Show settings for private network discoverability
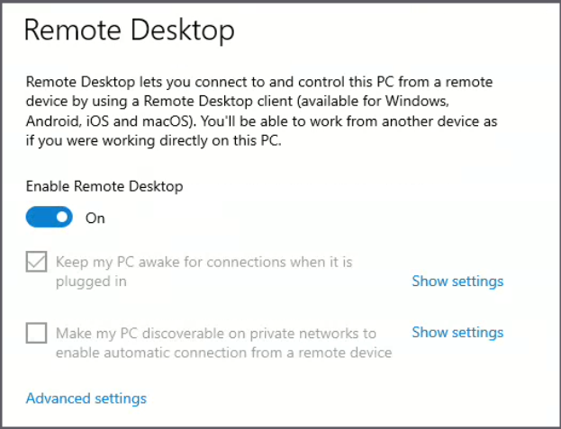Screen dimensions: 561x429 (457, 333)
